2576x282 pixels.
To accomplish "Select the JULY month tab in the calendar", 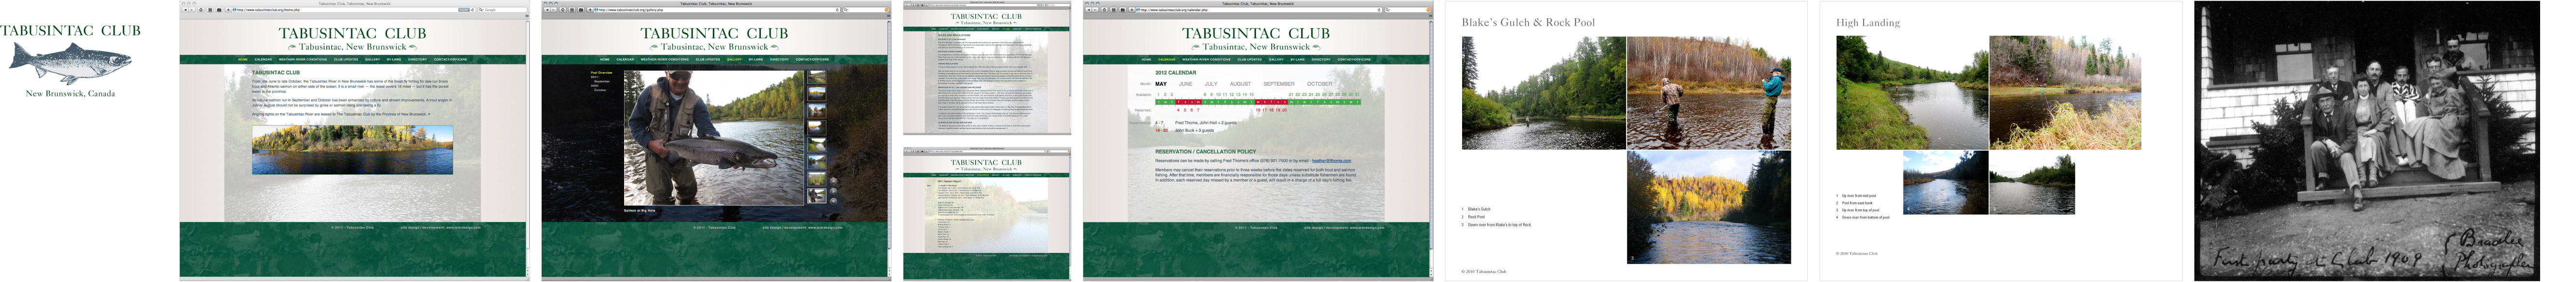I will (x=1211, y=84).
